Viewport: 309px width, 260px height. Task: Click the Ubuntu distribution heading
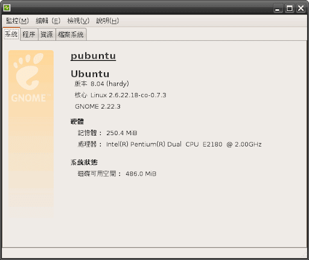click(90, 74)
